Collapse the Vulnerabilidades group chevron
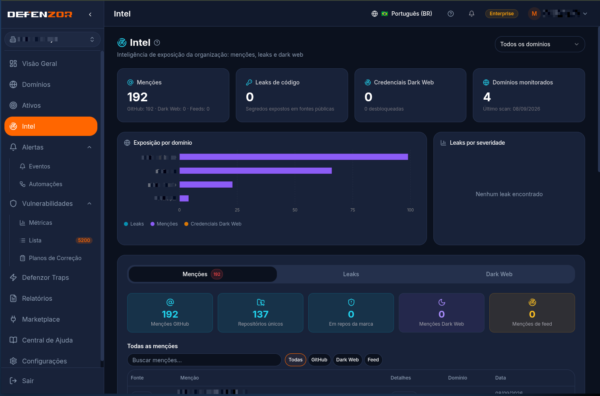The height and width of the screenshot is (396, 600). [89, 203]
